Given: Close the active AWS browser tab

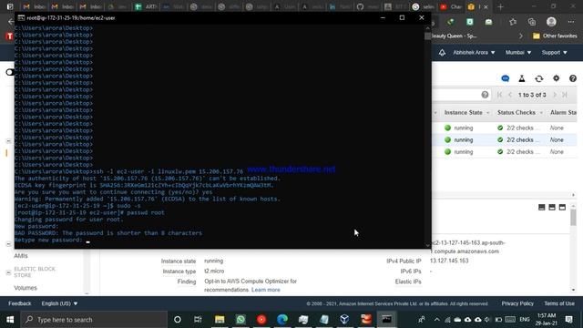Looking at the screenshot, I should pos(486,6).
